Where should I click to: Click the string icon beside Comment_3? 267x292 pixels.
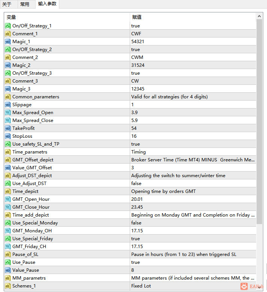click(x=8, y=81)
